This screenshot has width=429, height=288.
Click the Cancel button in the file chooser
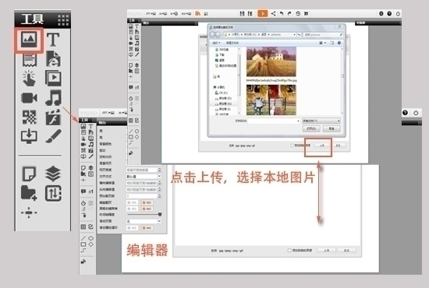[x=331, y=128]
